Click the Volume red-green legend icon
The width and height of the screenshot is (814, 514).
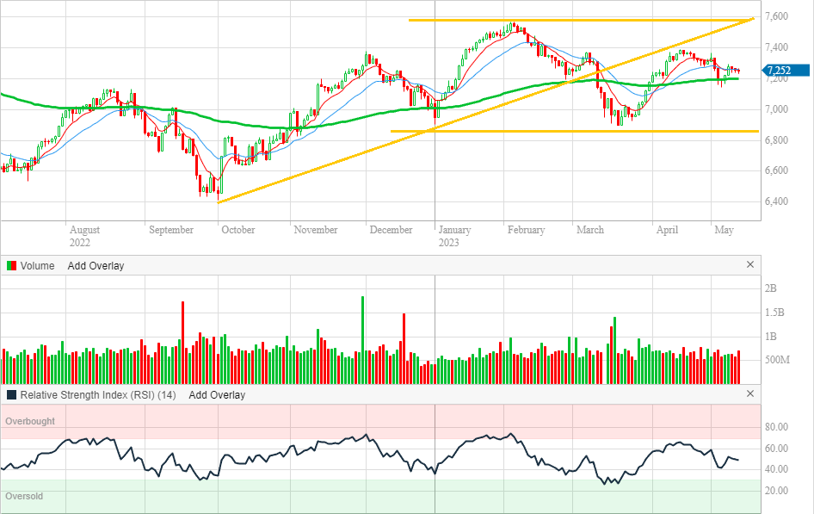pos(11,266)
